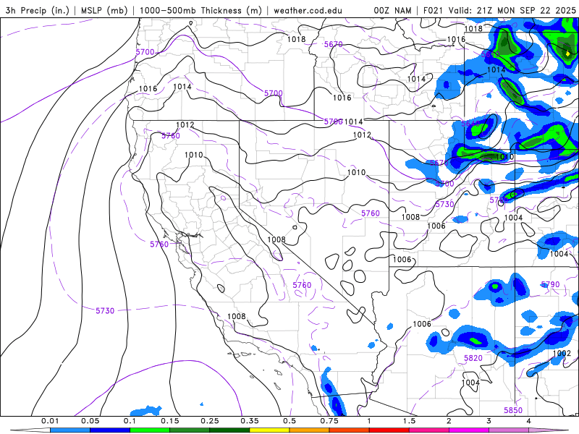Click 'Valid: 21Z MON SEP 22 2025'
This screenshot has width=579, height=434.
512,10
